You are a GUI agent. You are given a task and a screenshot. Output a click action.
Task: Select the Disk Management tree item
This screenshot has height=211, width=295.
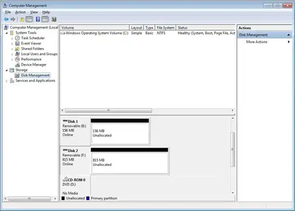pyautogui.click(x=36, y=75)
